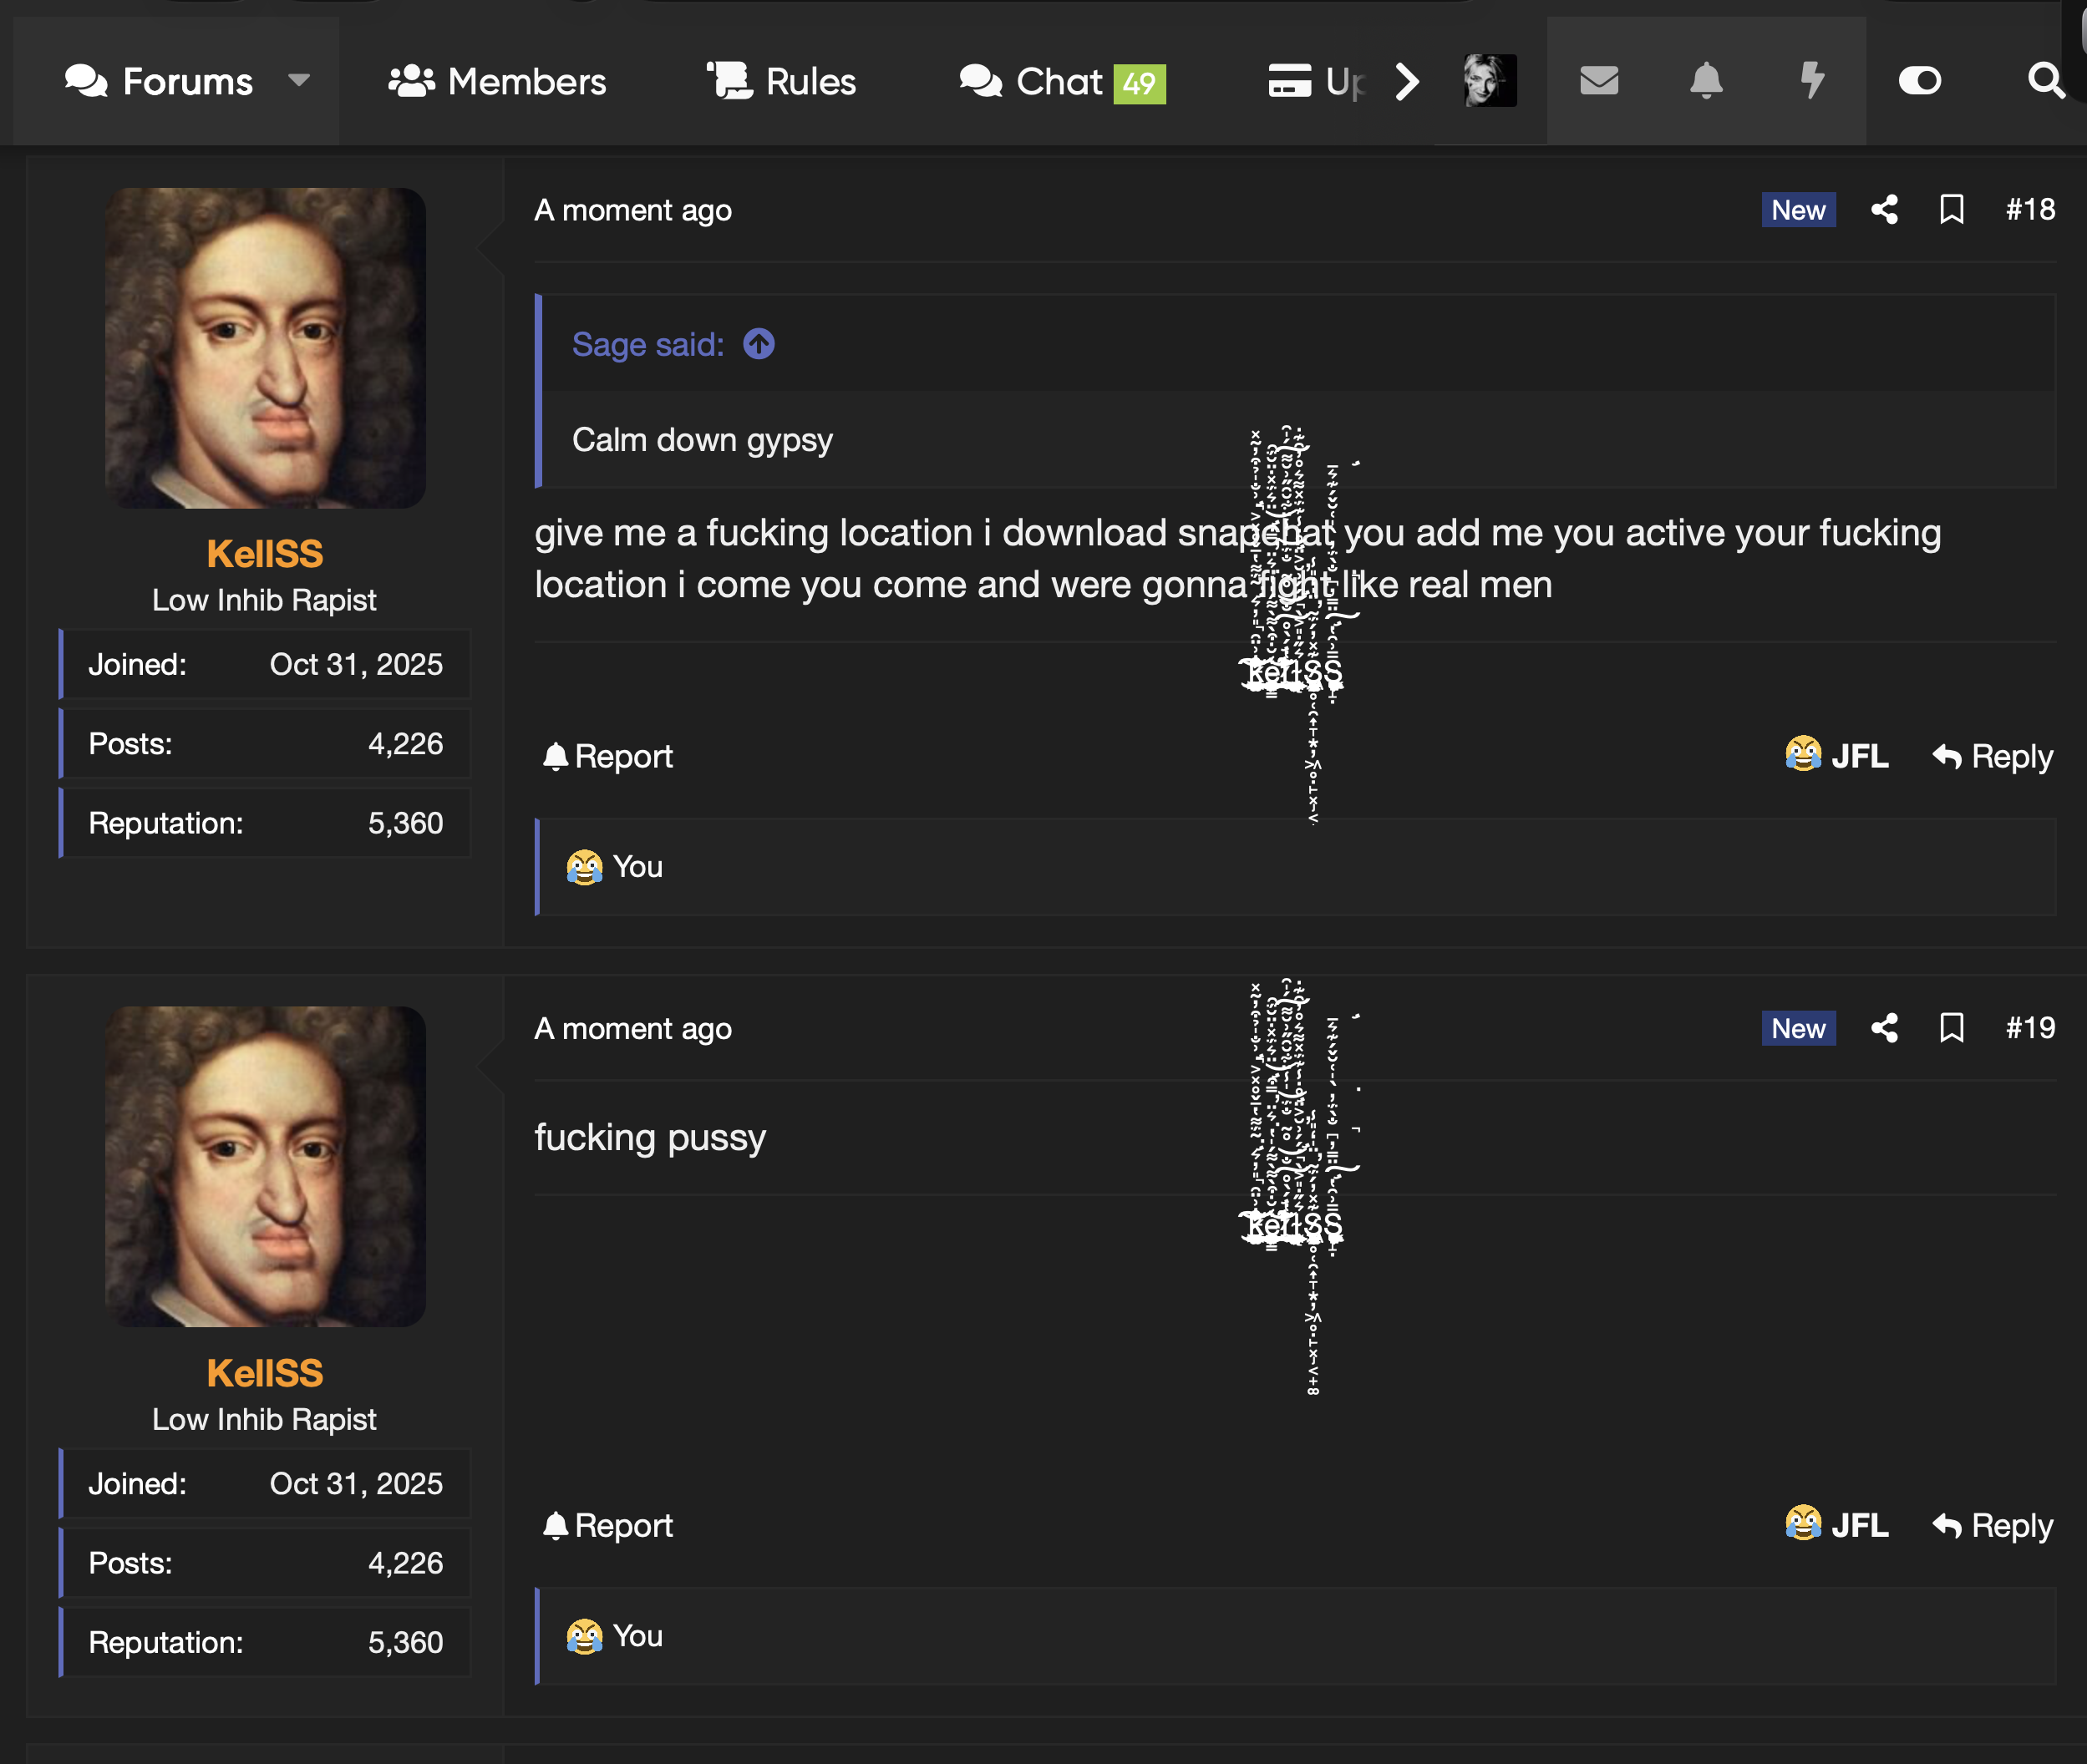
Task: Report post #18
Action: click(x=607, y=756)
